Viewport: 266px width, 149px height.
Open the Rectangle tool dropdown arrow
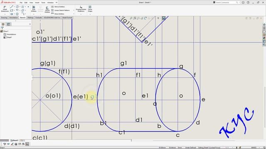(14, 10)
